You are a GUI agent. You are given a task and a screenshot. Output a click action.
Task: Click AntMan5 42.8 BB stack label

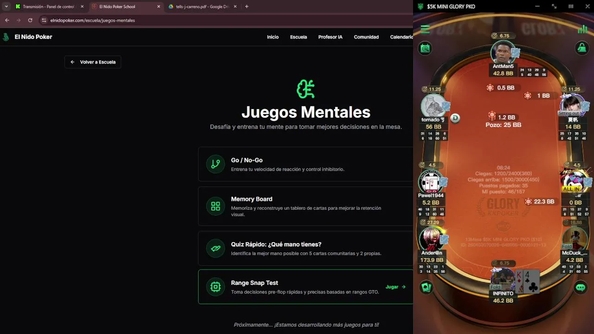(503, 73)
